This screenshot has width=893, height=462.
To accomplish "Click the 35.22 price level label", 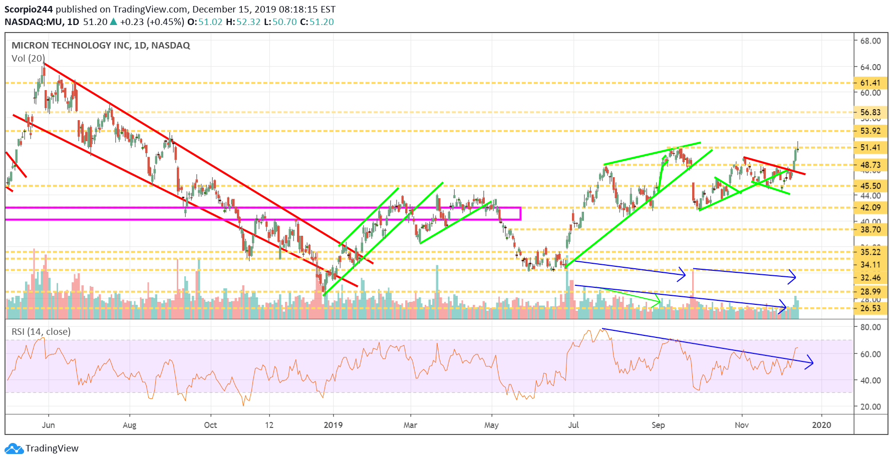I will pyautogui.click(x=870, y=252).
